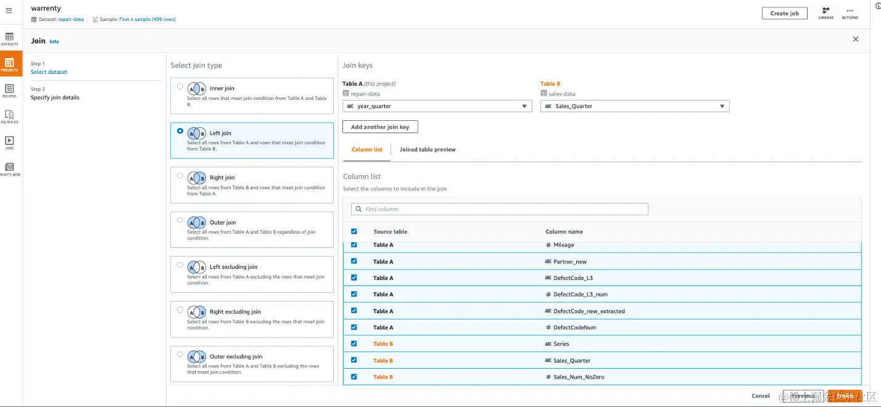Close the Join panel
881x407 pixels.
[x=855, y=39]
